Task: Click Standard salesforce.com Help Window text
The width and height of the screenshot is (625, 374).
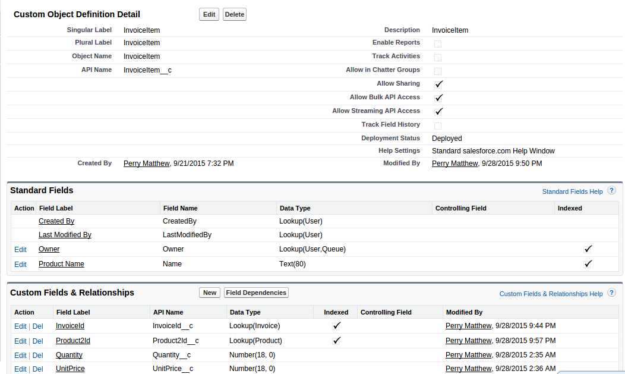Action: click(x=493, y=151)
